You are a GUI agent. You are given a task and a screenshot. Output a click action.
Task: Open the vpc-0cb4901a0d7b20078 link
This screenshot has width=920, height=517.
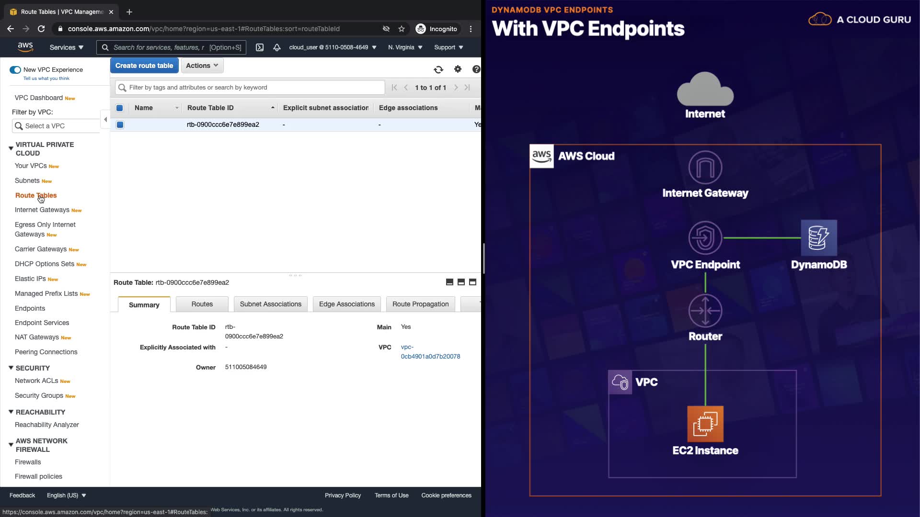coord(430,352)
